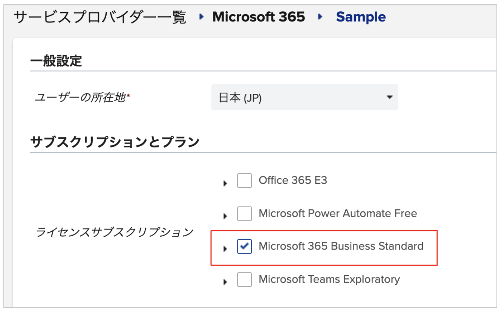
Task: Expand Microsoft 365 Business Standard plans
Action: pyautogui.click(x=225, y=249)
